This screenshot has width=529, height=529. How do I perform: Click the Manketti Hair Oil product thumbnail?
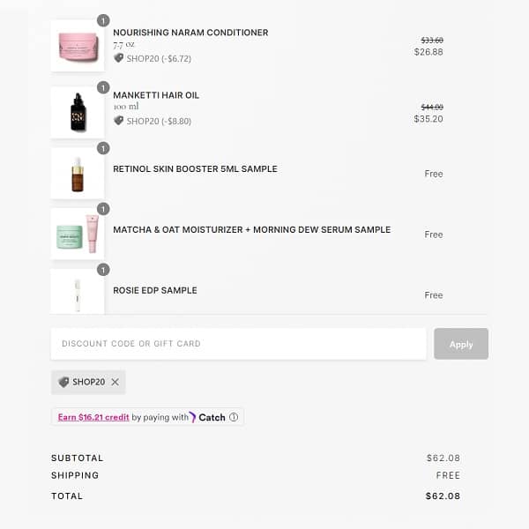(x=78, y=112)
